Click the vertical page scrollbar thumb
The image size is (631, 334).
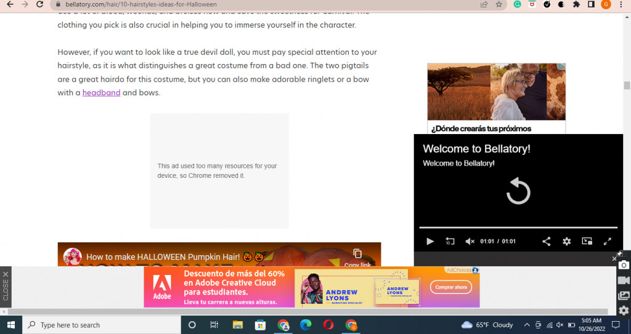[x=627, y=85]
